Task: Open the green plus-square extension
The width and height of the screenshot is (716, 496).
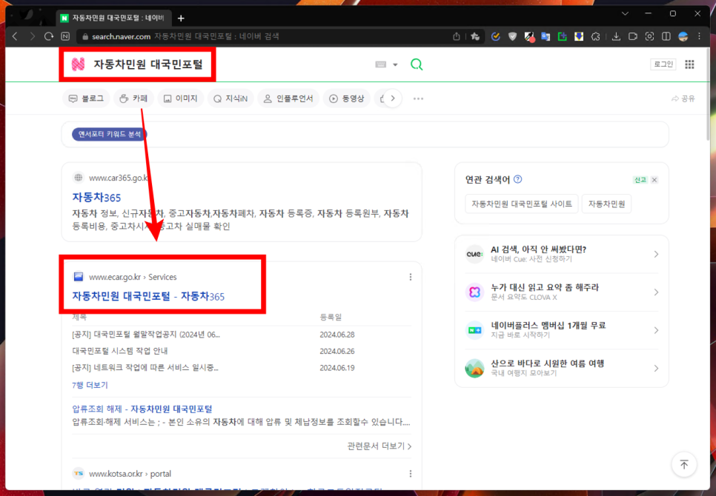Action: point(562,36)
